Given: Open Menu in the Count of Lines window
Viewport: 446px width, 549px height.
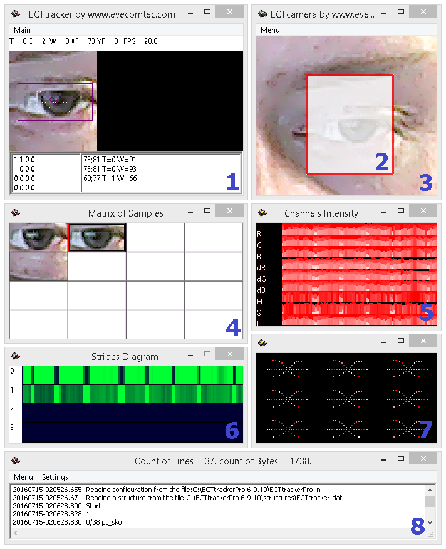Looking at the screenshot, I should (x=23, y=477).
